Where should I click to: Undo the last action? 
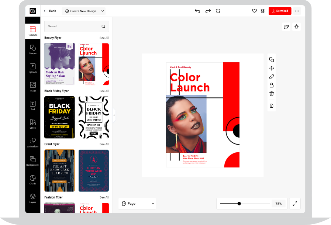197,11
